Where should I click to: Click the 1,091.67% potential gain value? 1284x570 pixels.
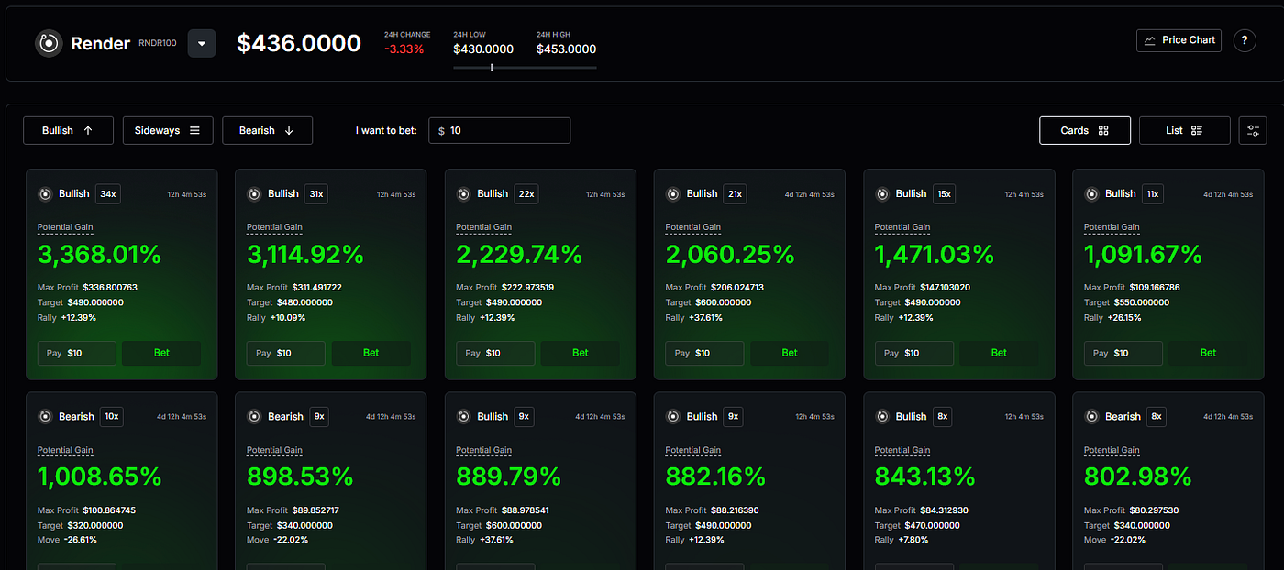point(1143,254)
